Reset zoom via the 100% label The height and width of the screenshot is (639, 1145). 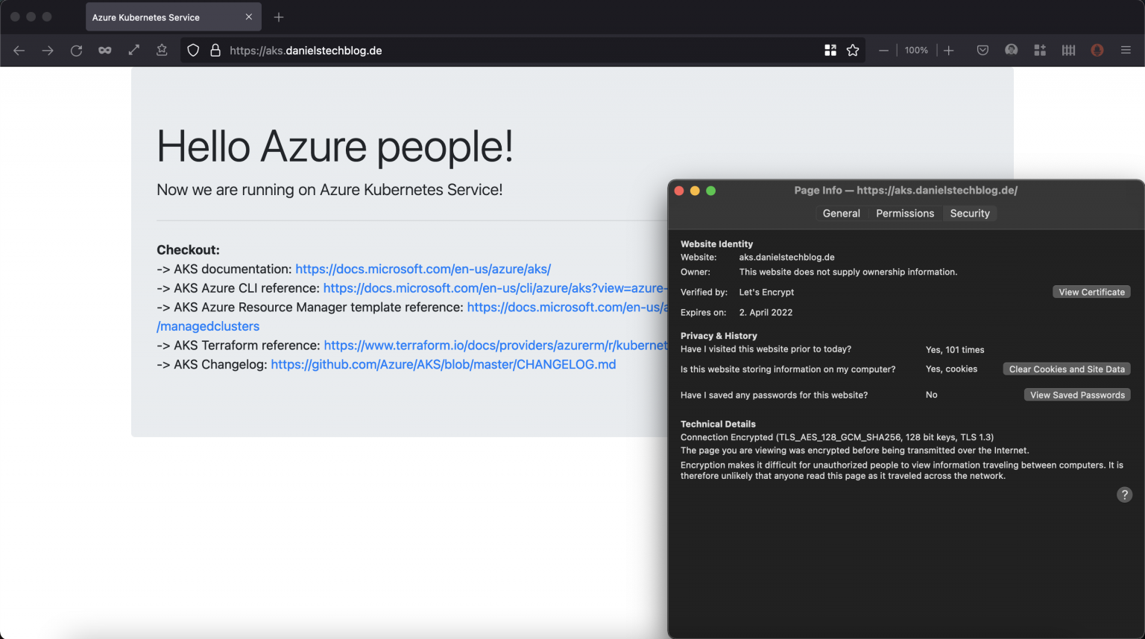pos(916,51)
